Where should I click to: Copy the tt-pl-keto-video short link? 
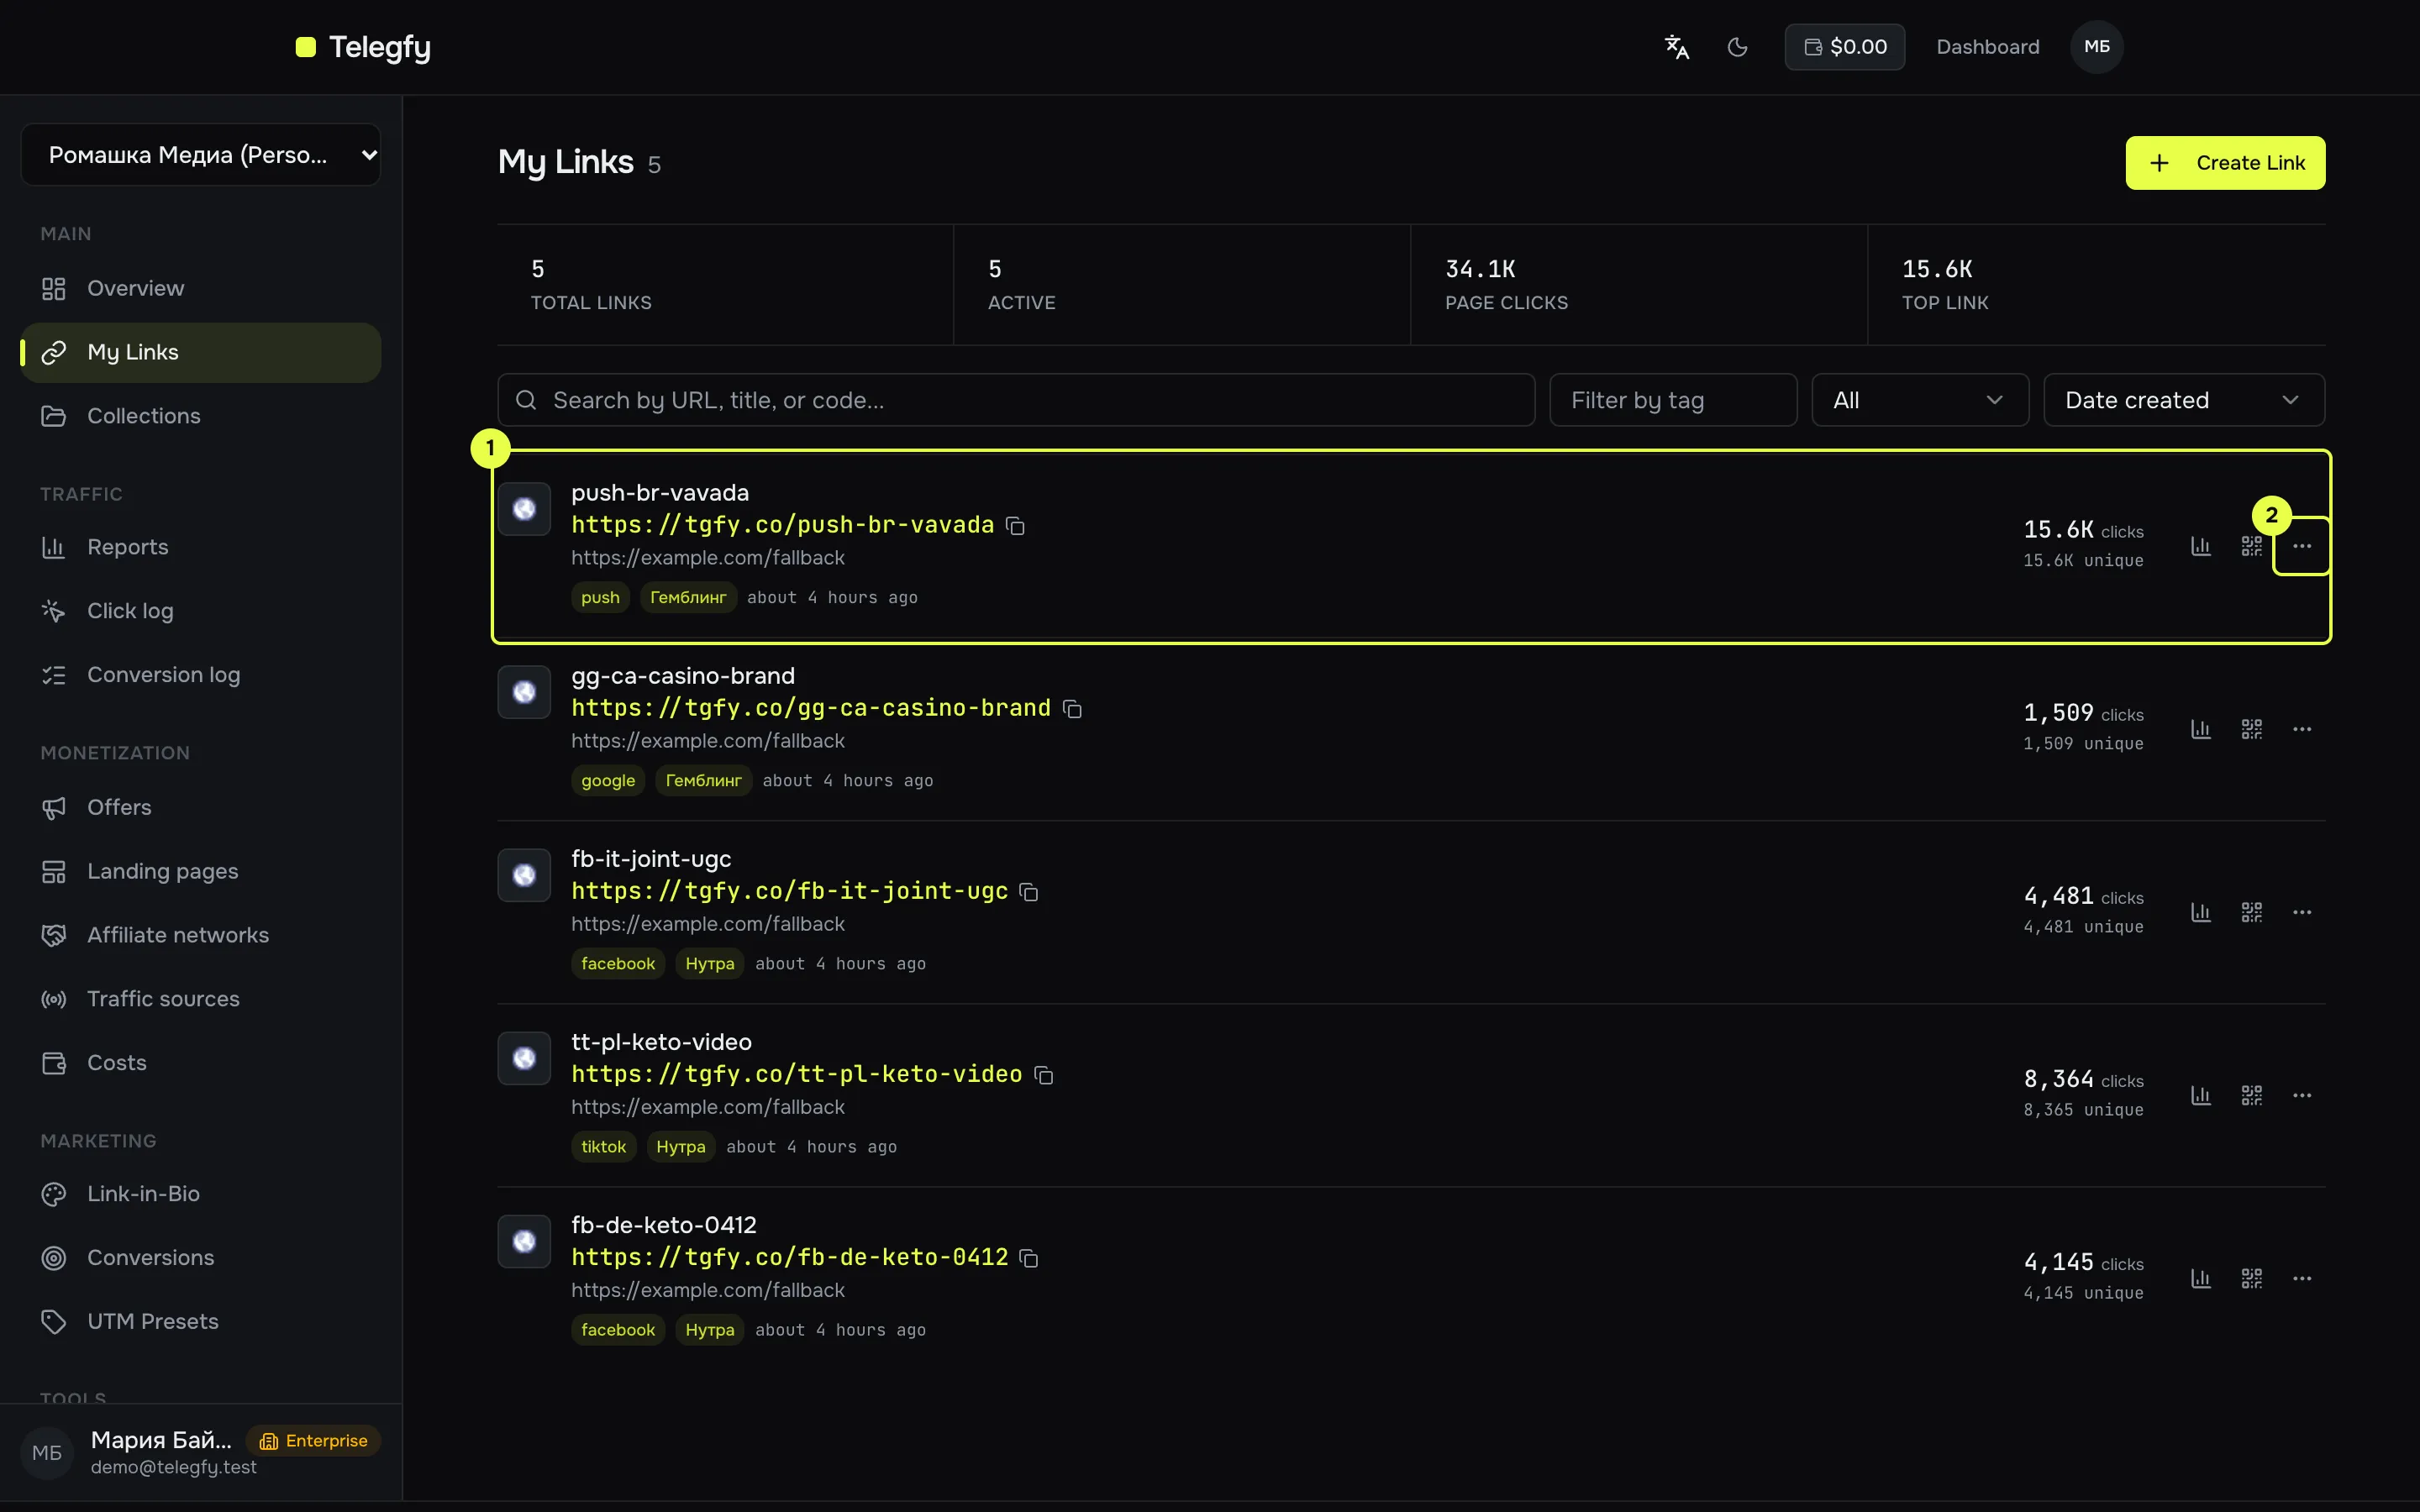pos(1044,1075)
